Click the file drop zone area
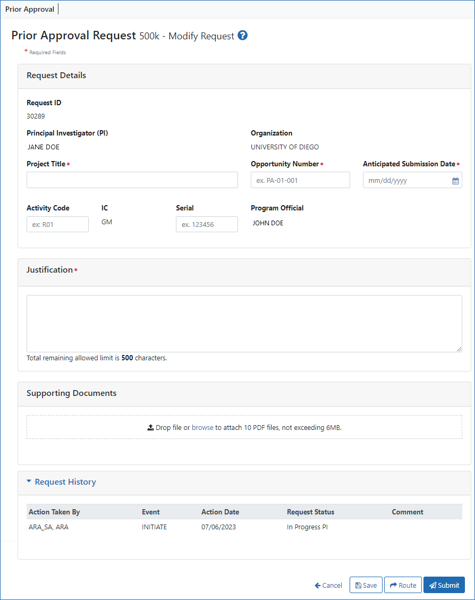 click(244, 427)
